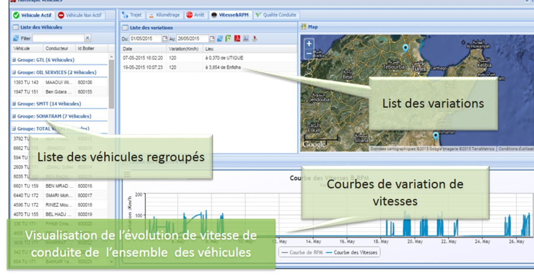Export variations list to PDF
The height and width of the screenshot is (278, 534).
point(237,39)
